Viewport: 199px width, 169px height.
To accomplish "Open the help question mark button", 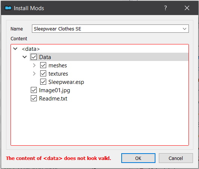I will 165,8.
